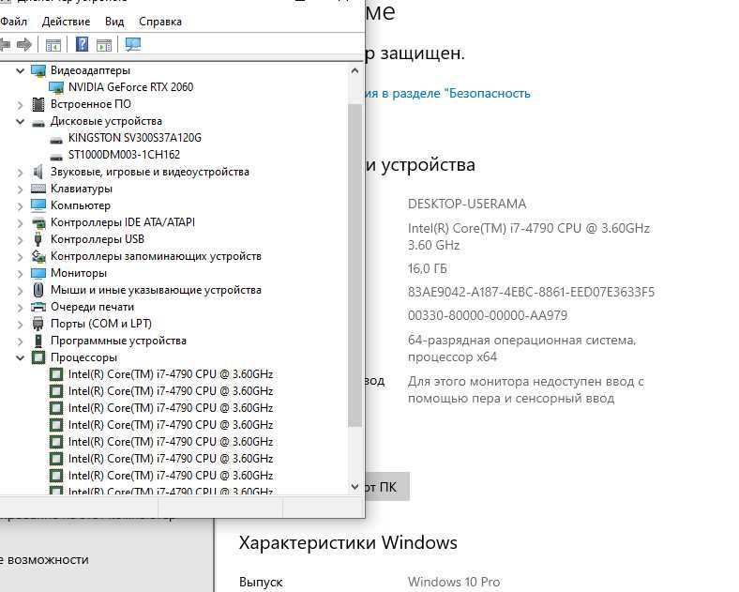Open the Вид menu
The image size is (739, 592).
pyautogui.click(x=114, y=22)
